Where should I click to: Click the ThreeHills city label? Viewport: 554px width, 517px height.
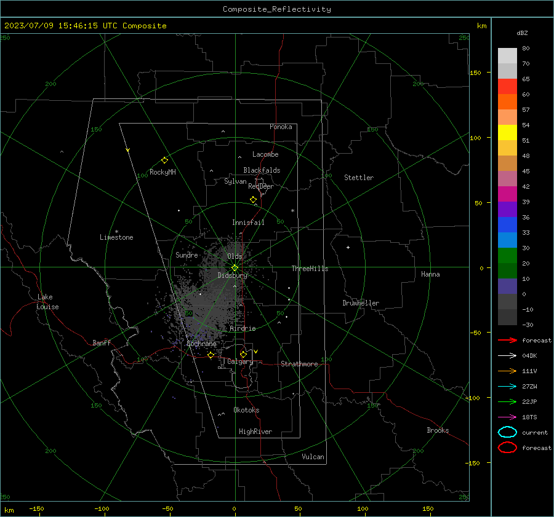[x=310, y=269]
